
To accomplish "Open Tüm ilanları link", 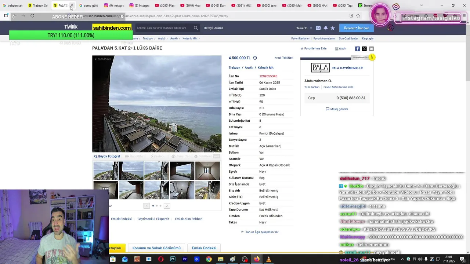I will pos(312,87).
